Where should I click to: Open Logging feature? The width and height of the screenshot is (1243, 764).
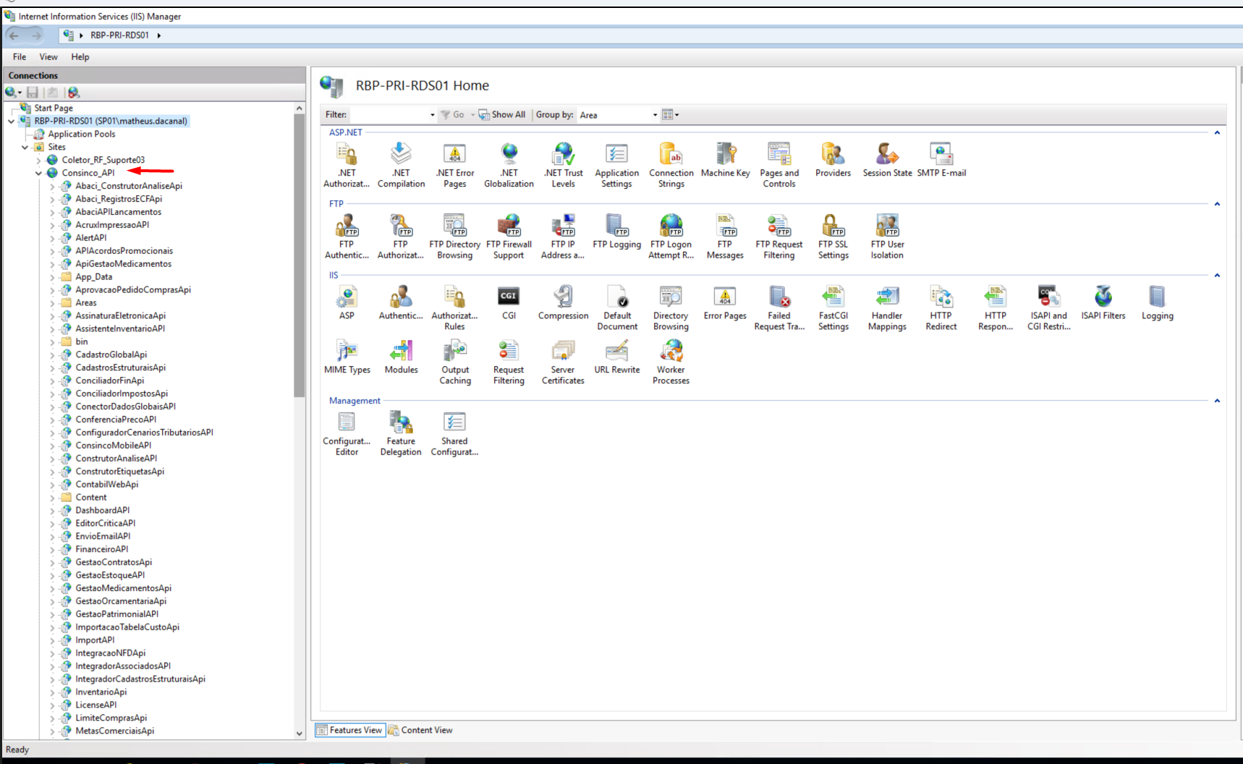click(1158, 302)
